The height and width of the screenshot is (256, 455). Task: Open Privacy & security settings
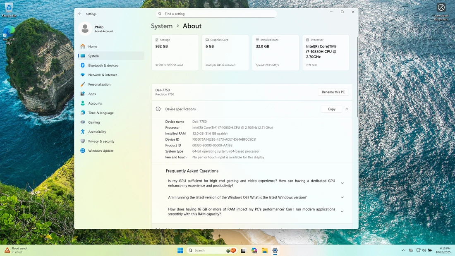point(101,141)
